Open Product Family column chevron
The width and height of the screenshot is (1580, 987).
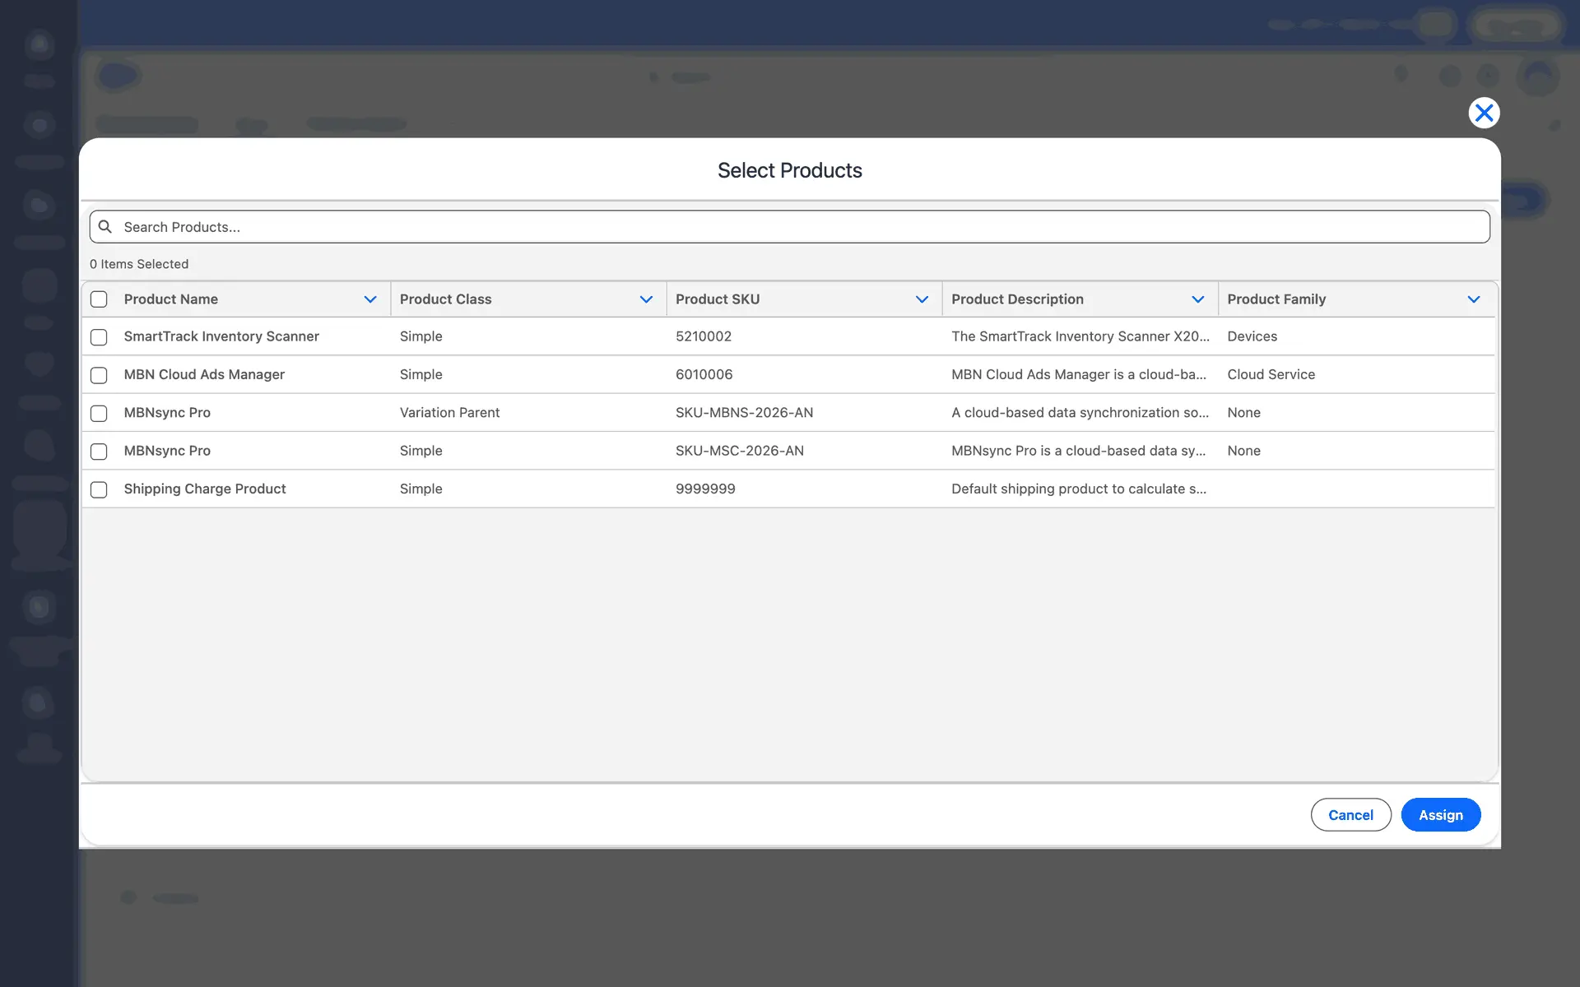pyautogui.click(x=1473, y=299)
